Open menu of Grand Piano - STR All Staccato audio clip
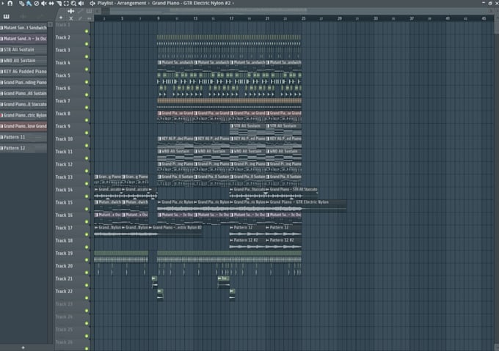Viewport: 499px width, 351px height. [267, 190]
